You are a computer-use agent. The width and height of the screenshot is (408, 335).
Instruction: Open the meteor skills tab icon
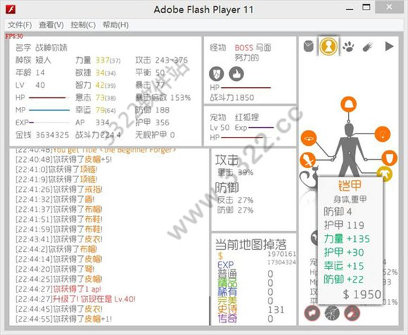(368, 47)
